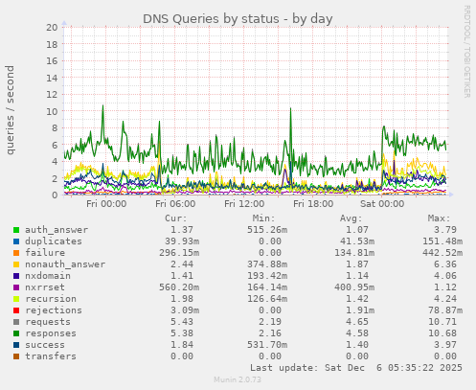Click the 'Fri 06:00' time axis label
Screen dimensions: 476x390
point(175,204)
